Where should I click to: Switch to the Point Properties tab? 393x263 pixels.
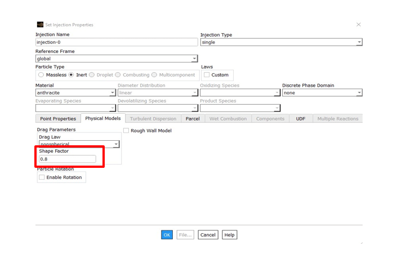(x=58, y=119)
